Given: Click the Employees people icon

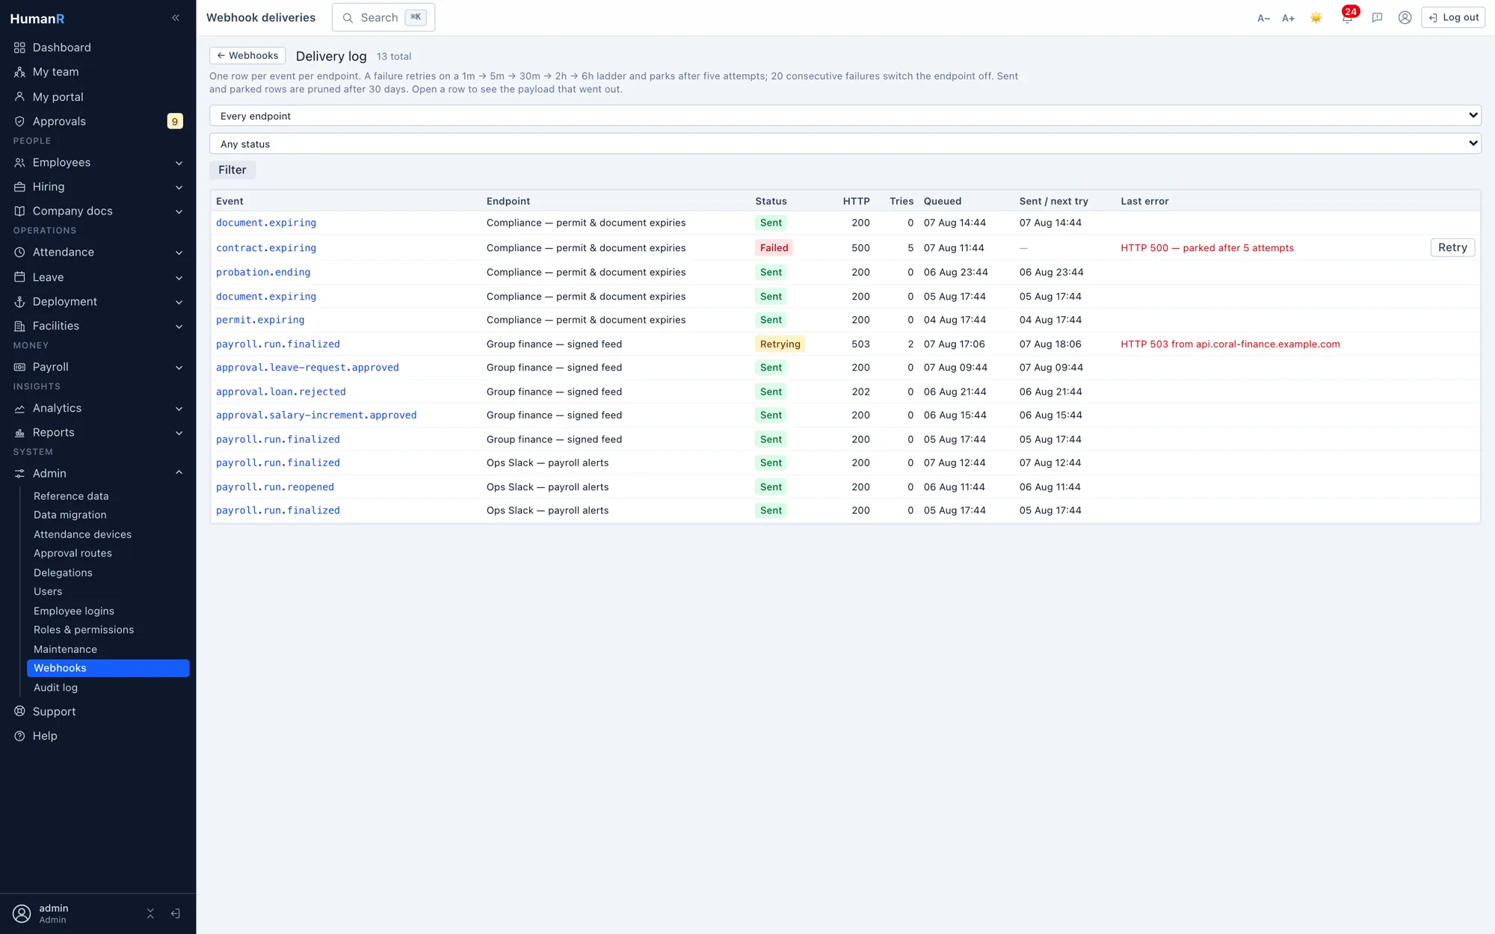Looking at the screenshot, I should pyautogui.click(x=19, y=163).
